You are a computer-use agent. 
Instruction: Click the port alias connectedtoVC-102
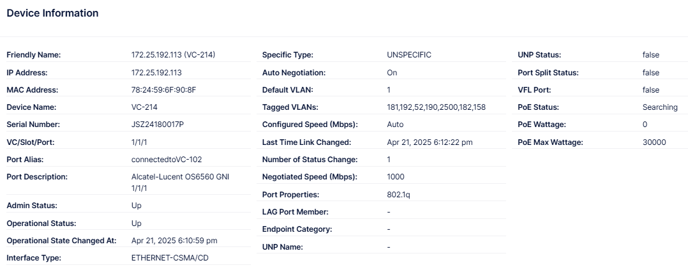167,160
